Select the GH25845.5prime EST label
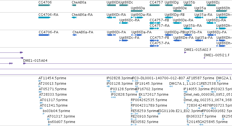The width and height of the screenshot is (232, 126). pyautogui.click(x=213, y=122)
